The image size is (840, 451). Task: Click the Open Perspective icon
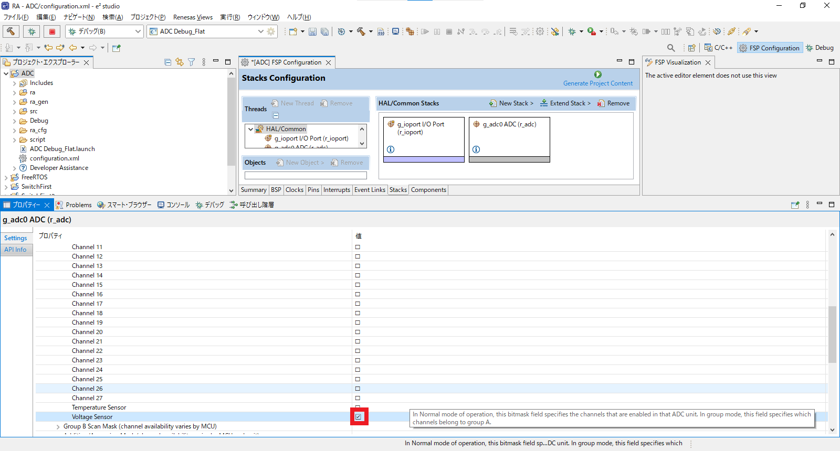click(x=691, y=48)
